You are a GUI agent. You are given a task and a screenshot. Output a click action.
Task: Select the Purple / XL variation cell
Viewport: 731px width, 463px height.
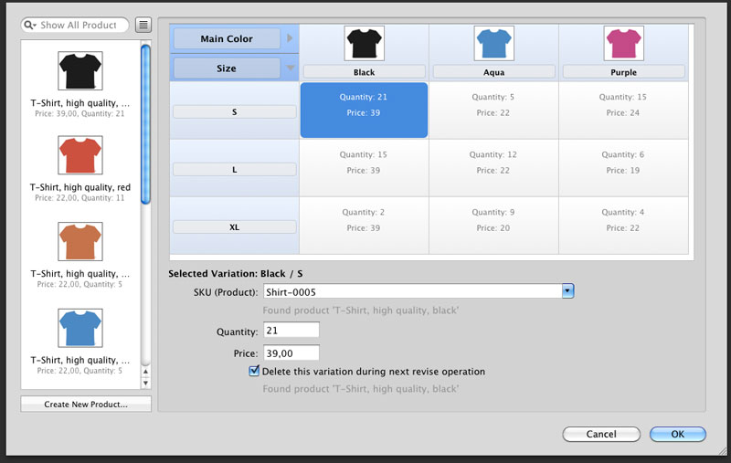[x=623, y=226]
